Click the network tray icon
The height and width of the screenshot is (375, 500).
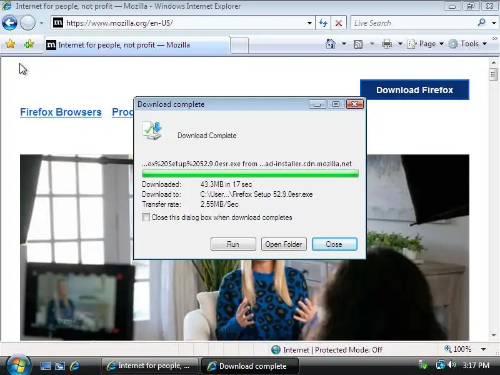(441, 364)
